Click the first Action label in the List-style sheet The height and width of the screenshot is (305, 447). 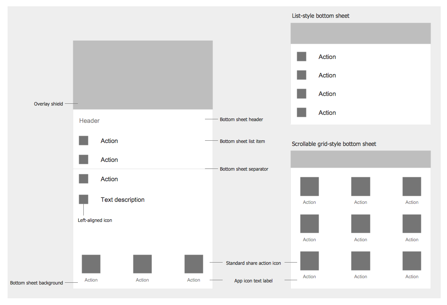click(327, 57)
